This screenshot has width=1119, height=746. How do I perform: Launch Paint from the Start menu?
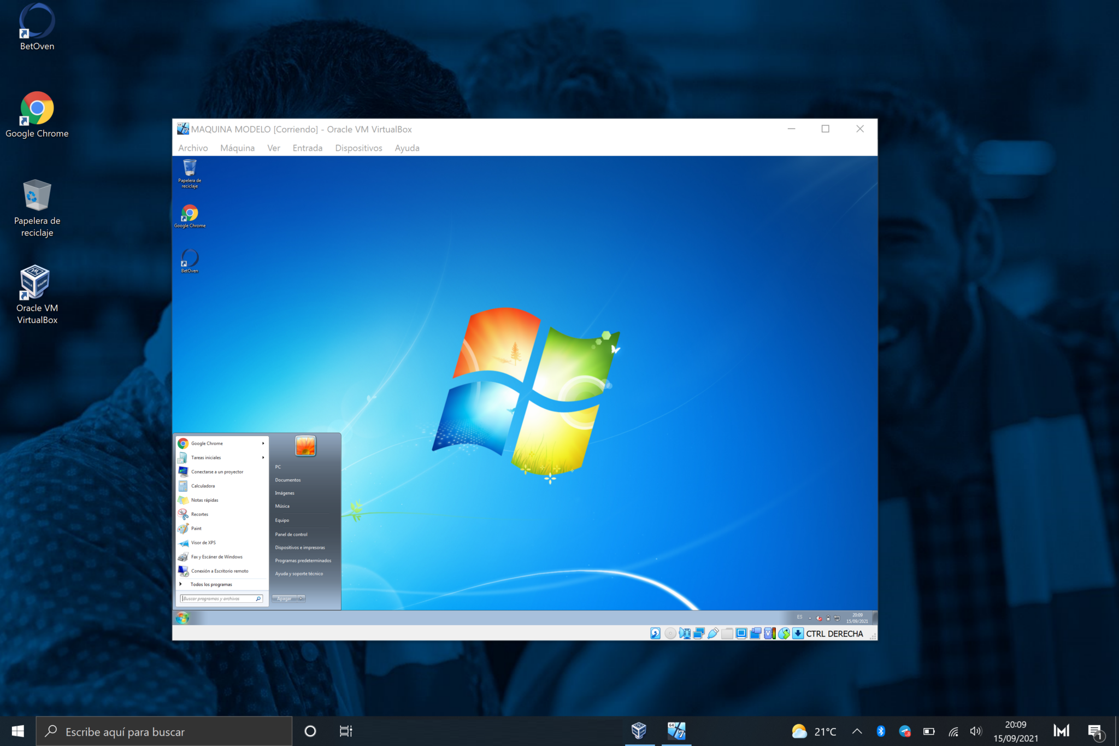coord(221,528)
